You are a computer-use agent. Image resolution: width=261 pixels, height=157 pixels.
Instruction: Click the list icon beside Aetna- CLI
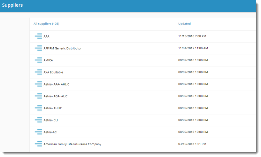[38, 120]
